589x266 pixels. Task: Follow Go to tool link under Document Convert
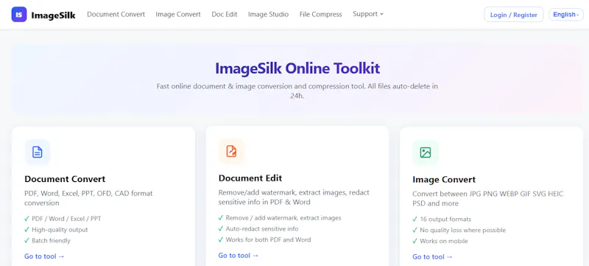pyautogui.click(x=44, y=256)
